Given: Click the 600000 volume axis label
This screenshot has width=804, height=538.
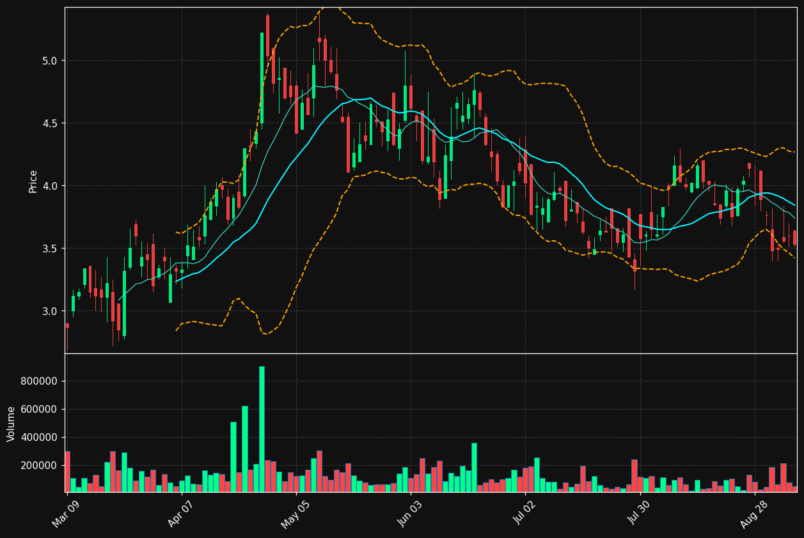Looking at the screenshot, I should [40, 410].
